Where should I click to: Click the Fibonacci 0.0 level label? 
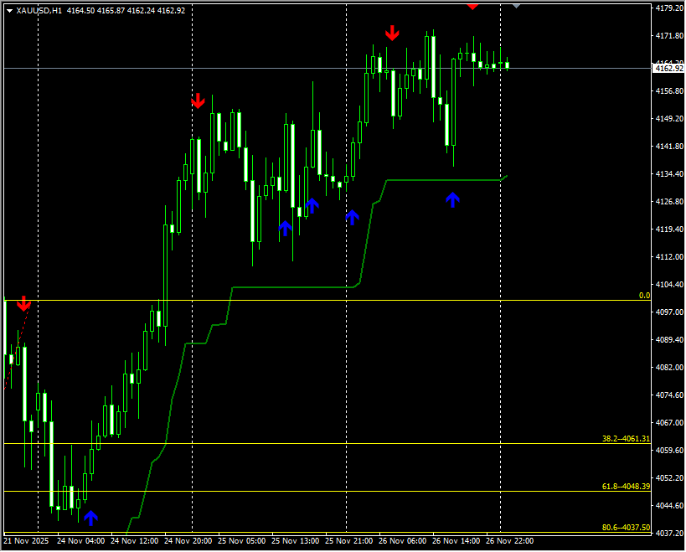coord(644,296)
